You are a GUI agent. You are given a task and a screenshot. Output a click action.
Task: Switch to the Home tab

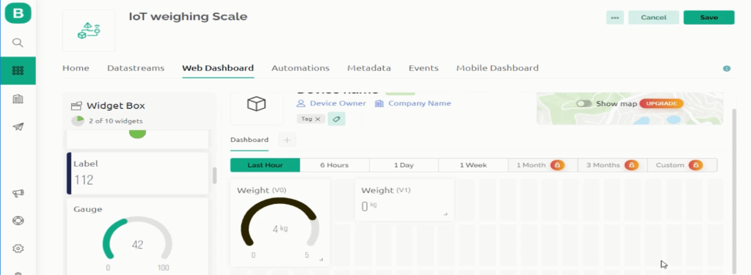click(x=76, y=68)
